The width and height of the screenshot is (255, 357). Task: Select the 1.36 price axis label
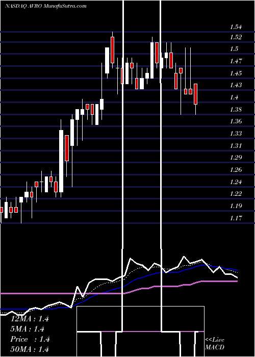236,121
